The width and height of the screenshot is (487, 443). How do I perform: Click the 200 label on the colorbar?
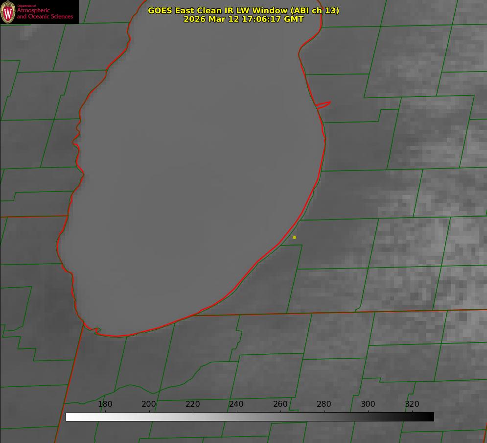click(x=149, y=404)
